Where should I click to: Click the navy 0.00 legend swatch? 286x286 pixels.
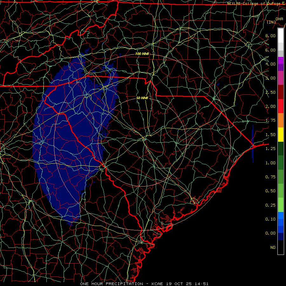[281, 237]
